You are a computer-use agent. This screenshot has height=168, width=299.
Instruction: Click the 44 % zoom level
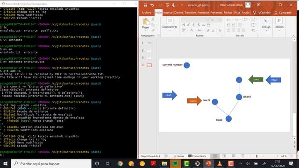point(284,156)
